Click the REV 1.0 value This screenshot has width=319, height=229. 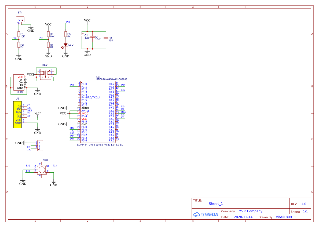tap(304, 204)
